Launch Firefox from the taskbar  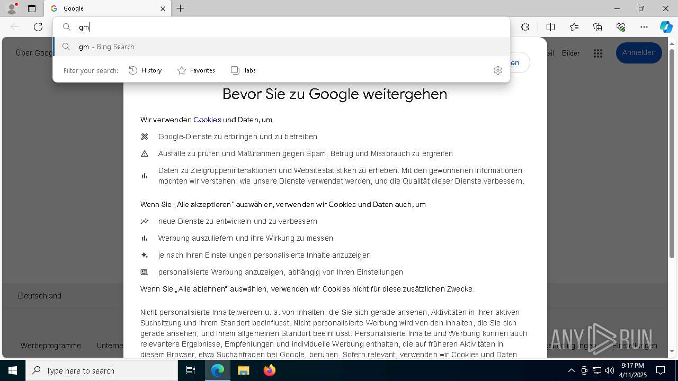point(269,370)
